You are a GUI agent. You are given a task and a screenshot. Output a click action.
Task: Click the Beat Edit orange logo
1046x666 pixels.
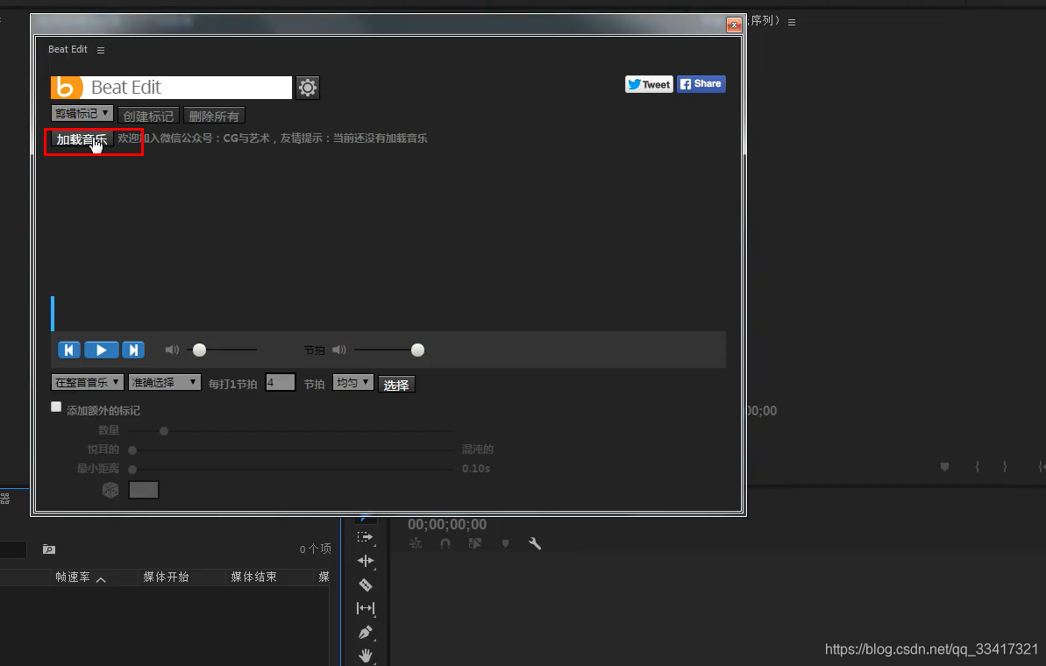[67, 88]
